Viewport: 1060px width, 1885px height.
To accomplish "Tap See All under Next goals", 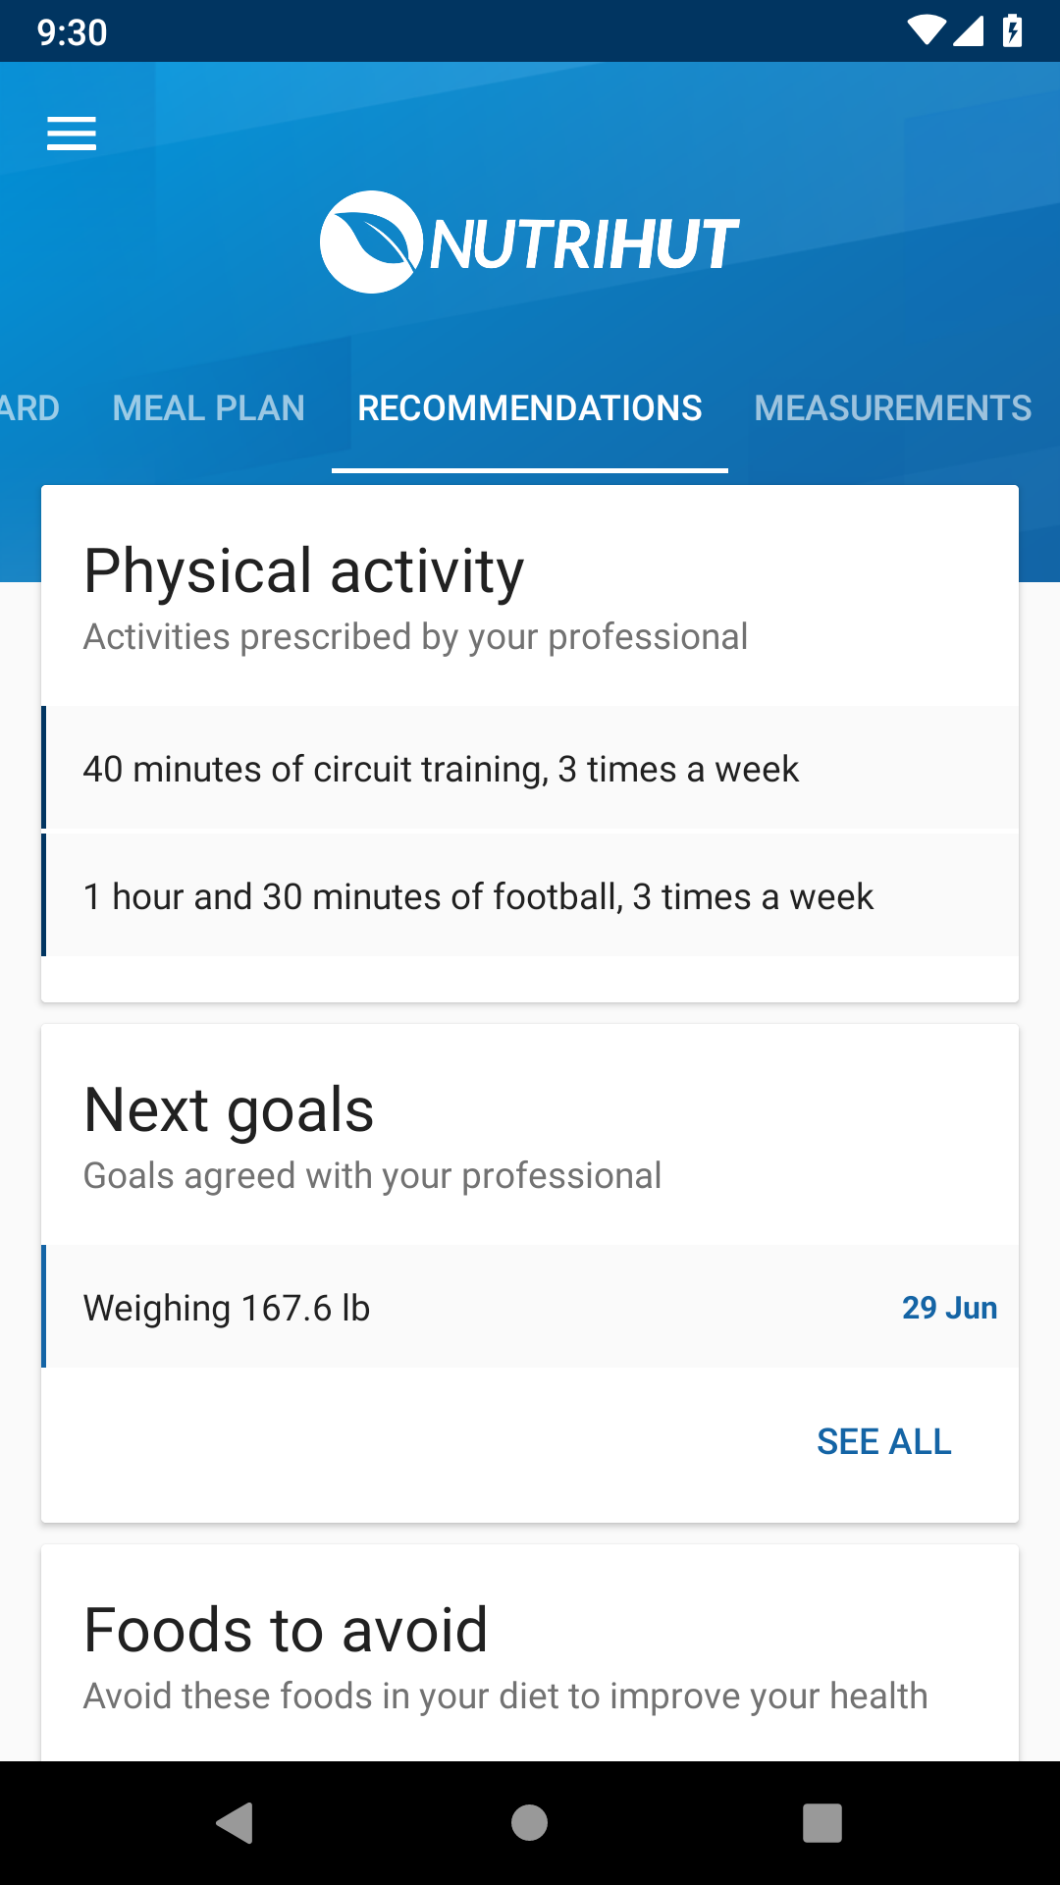I will (884, 1441).
